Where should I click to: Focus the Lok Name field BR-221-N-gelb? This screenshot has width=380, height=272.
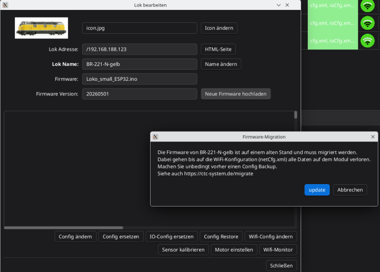140,64
